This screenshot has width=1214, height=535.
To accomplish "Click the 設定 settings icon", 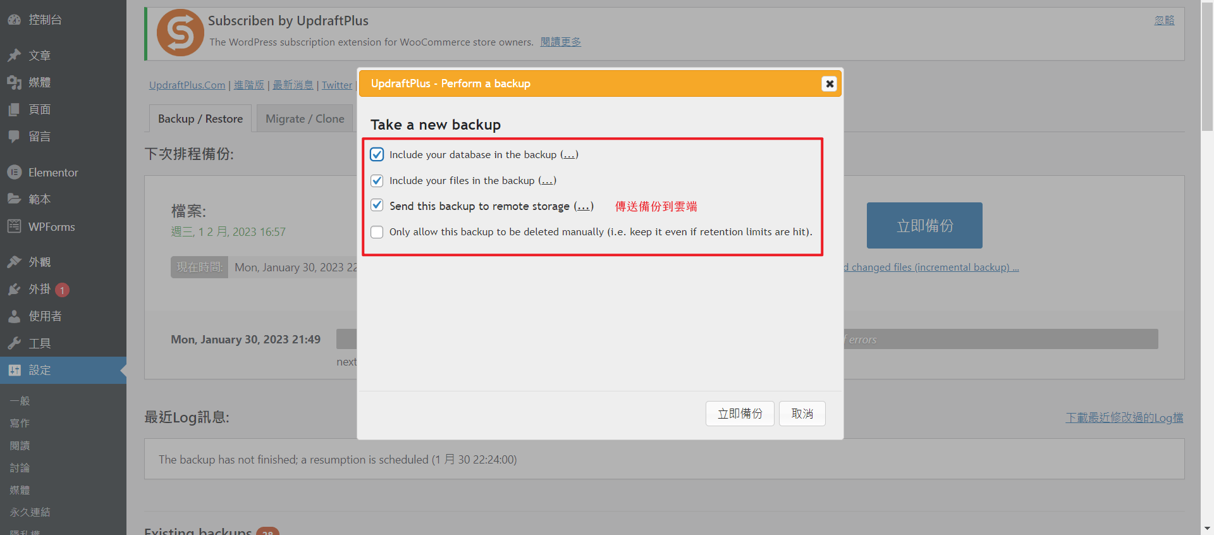I will pyautogui.click(x=15, y=371).
